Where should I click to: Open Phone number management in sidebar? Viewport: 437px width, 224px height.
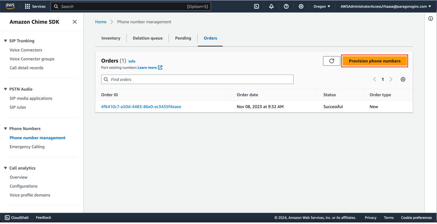[38, 138]
